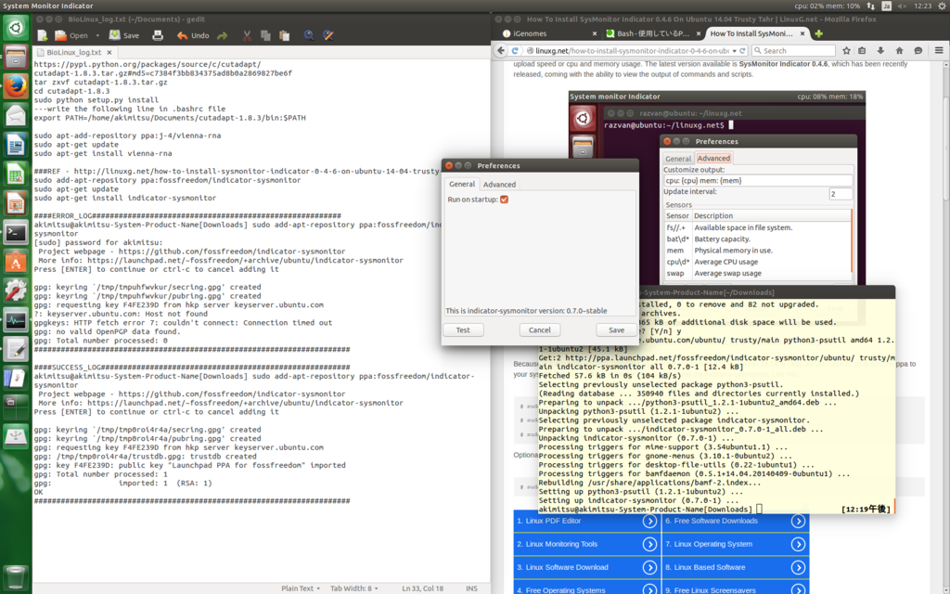
Task: Open the system gear menu in top panel
Action: (942, 6)
